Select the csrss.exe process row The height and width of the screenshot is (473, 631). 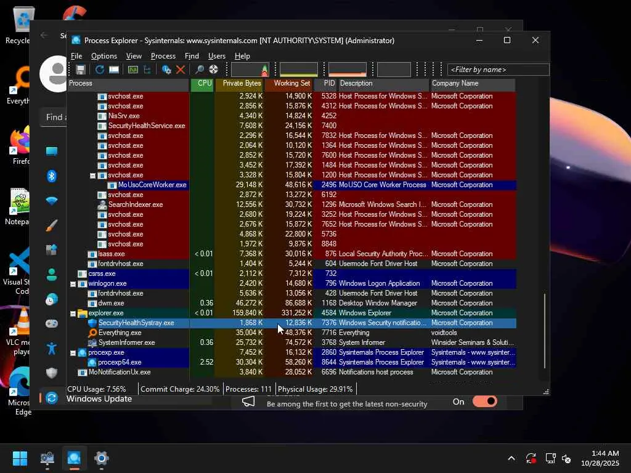point(291,273)
